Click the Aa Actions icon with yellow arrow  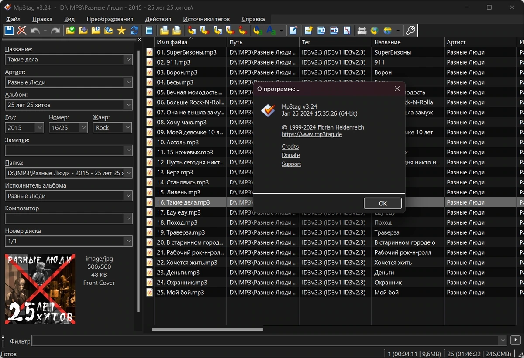(x=258, y=31)
